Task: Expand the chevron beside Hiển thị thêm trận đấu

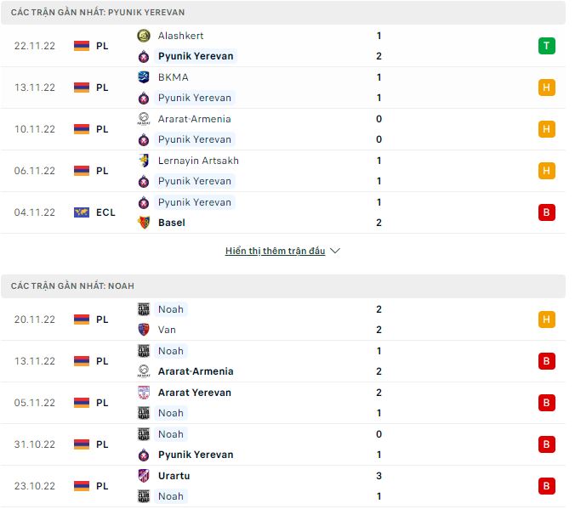Action: click(335, 252)
